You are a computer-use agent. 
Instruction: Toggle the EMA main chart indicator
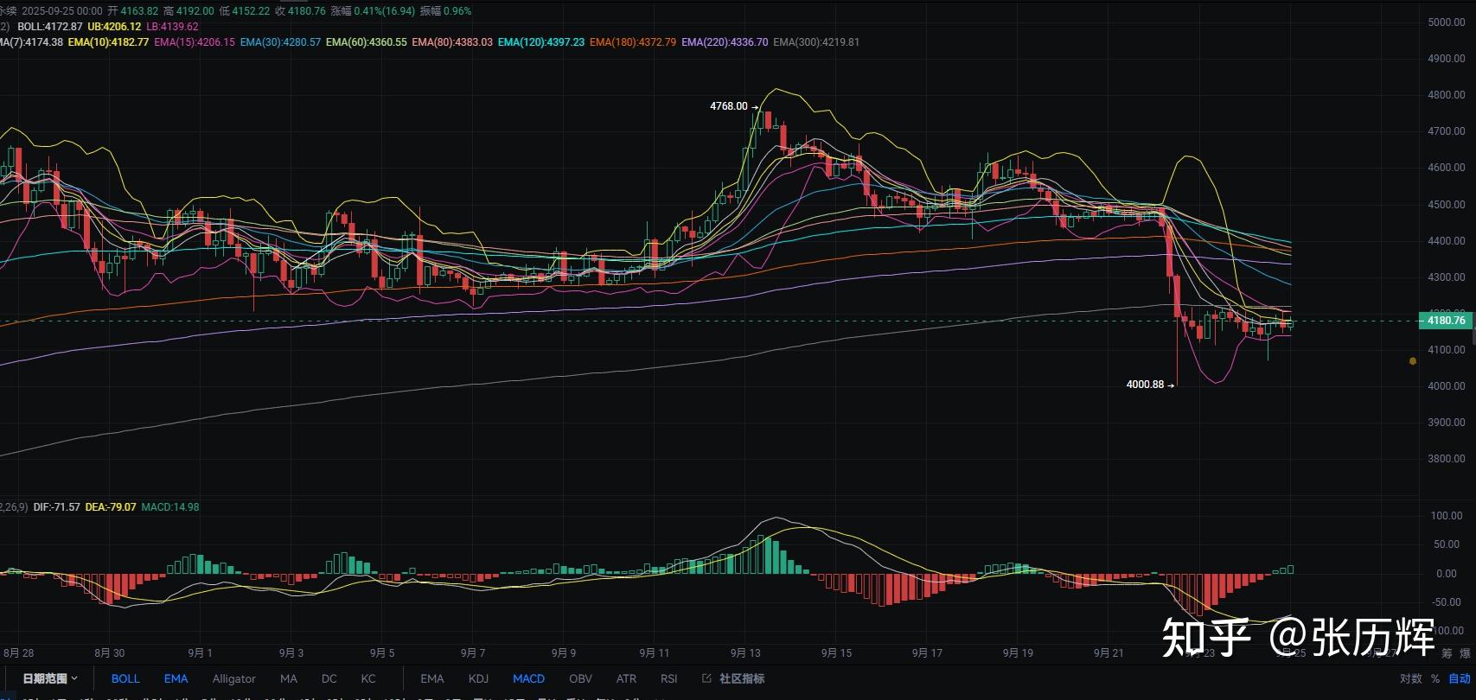(x=176, y=678)
